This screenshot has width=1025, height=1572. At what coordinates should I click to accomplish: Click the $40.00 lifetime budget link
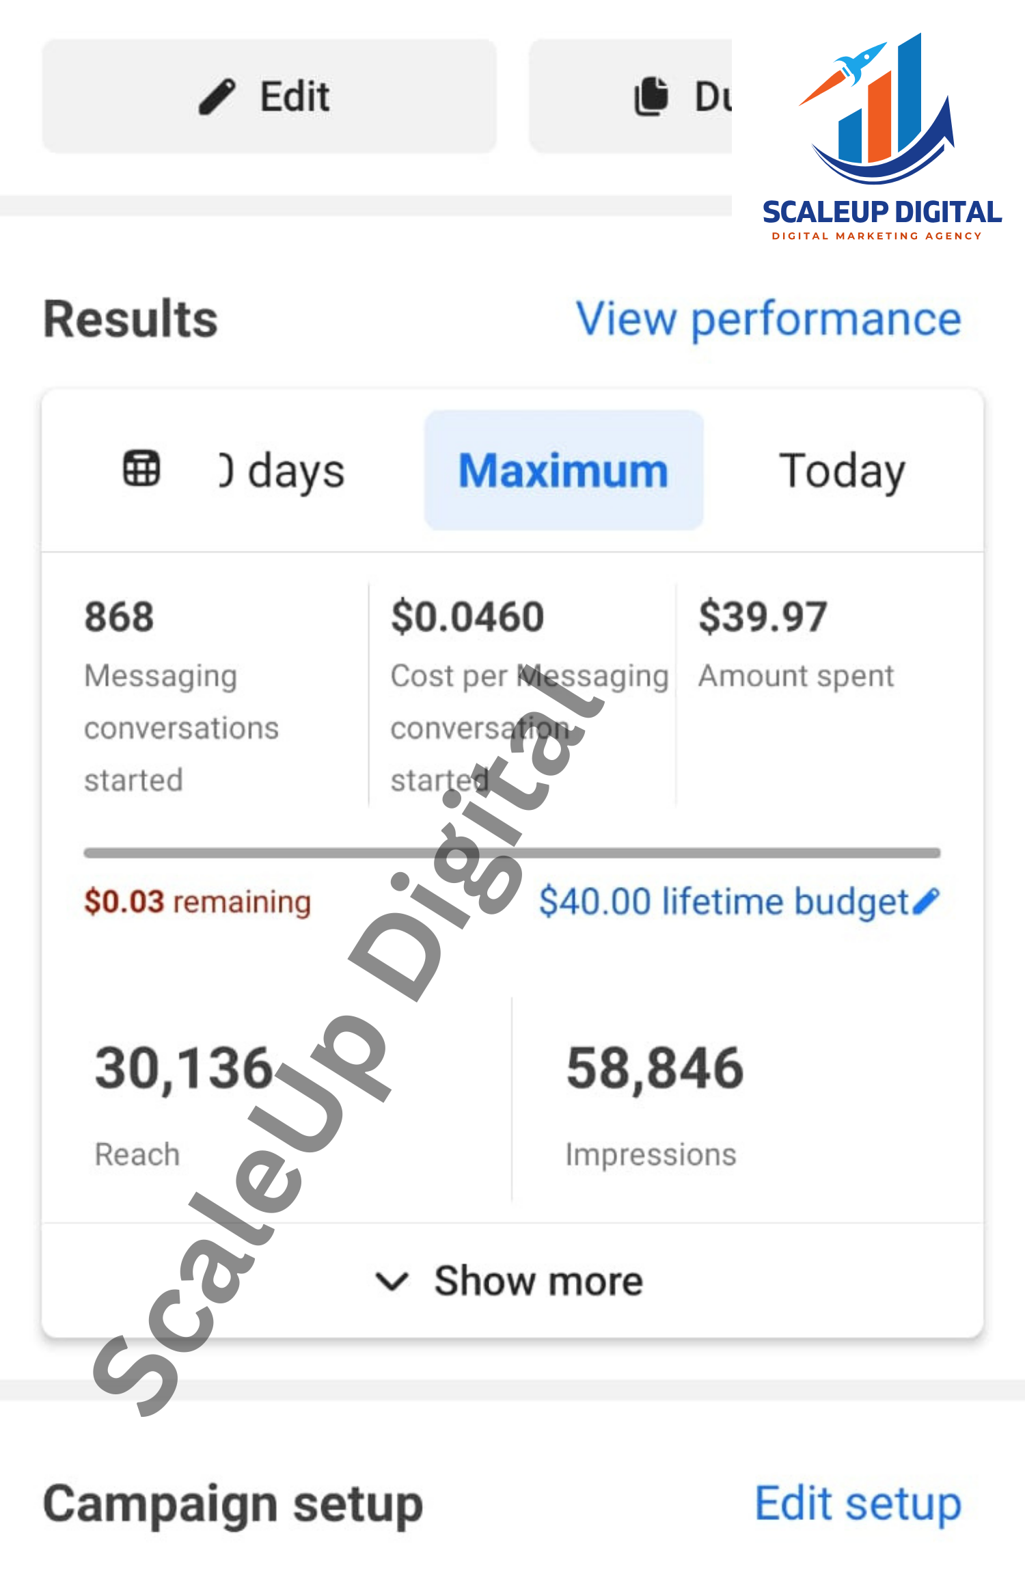[x=723, y=901]
